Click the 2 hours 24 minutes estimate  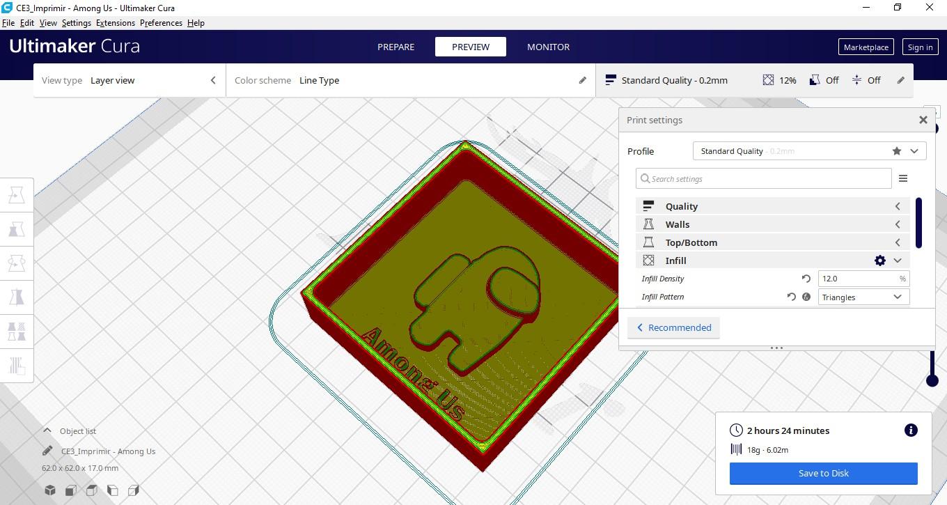click(788, 430)
